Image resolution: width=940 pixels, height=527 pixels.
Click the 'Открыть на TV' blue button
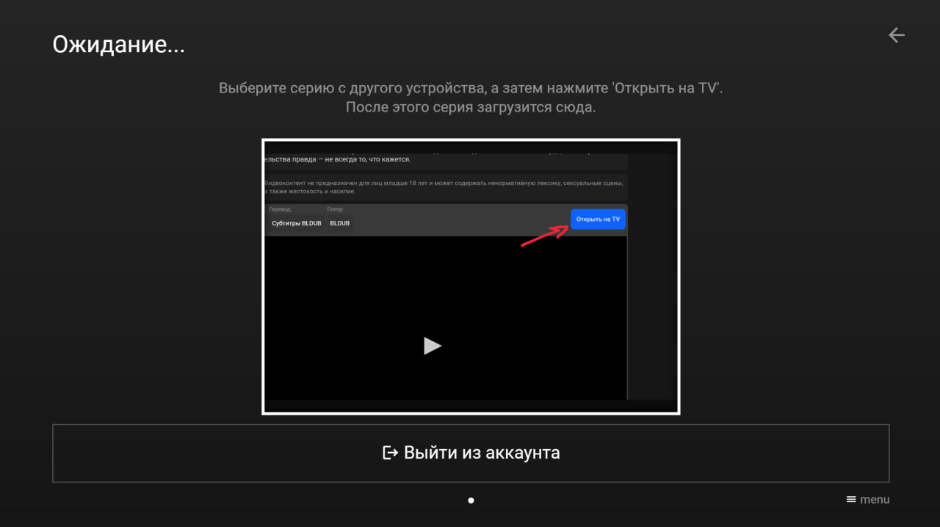(598, 219)
